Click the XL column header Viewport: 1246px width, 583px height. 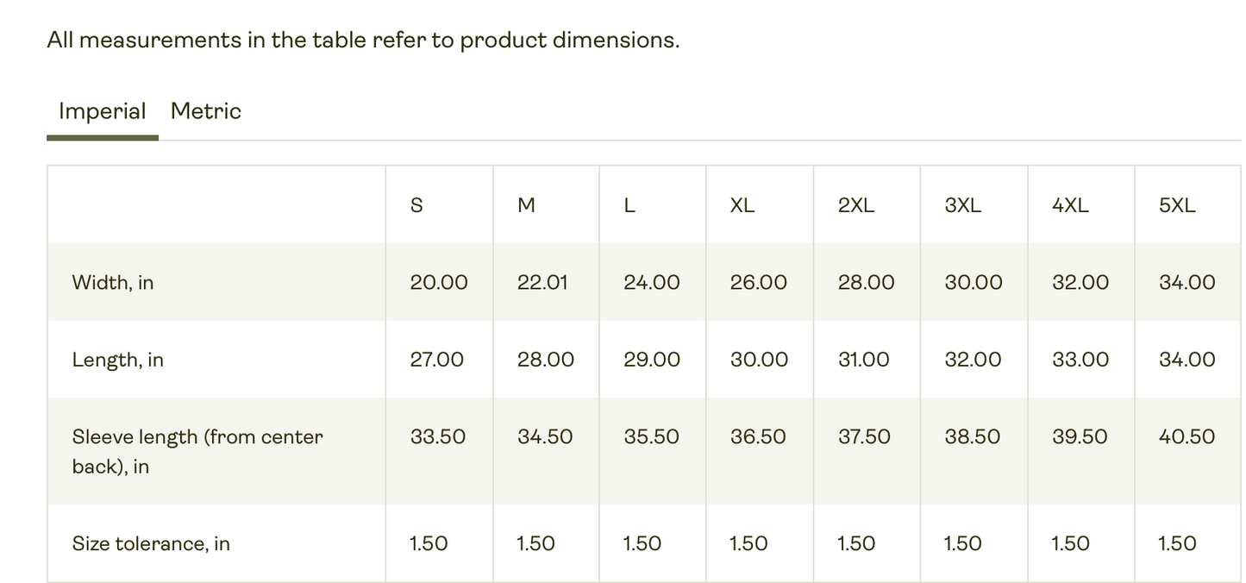[742, 205]
